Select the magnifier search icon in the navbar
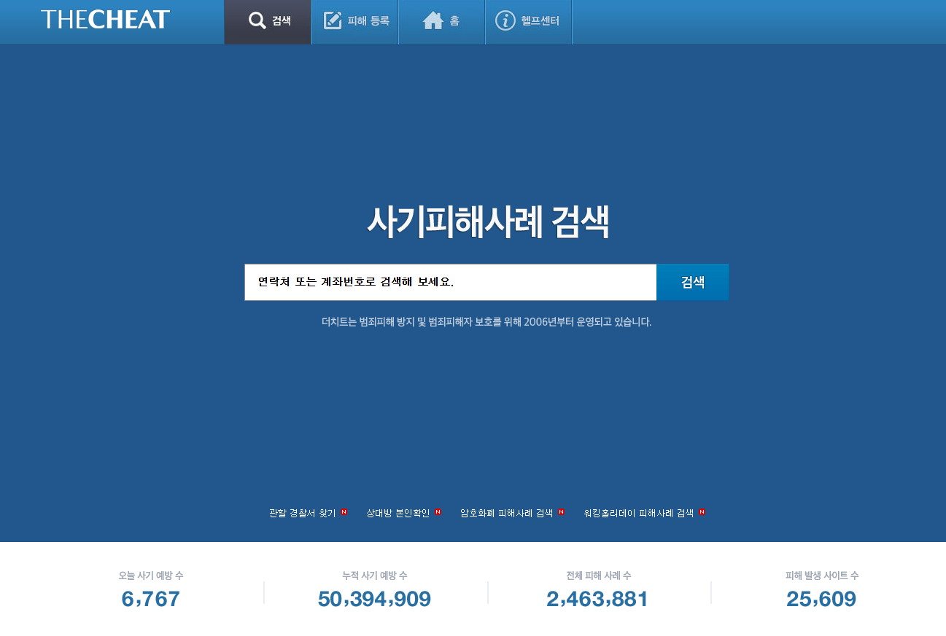 [x=257, y=20]
